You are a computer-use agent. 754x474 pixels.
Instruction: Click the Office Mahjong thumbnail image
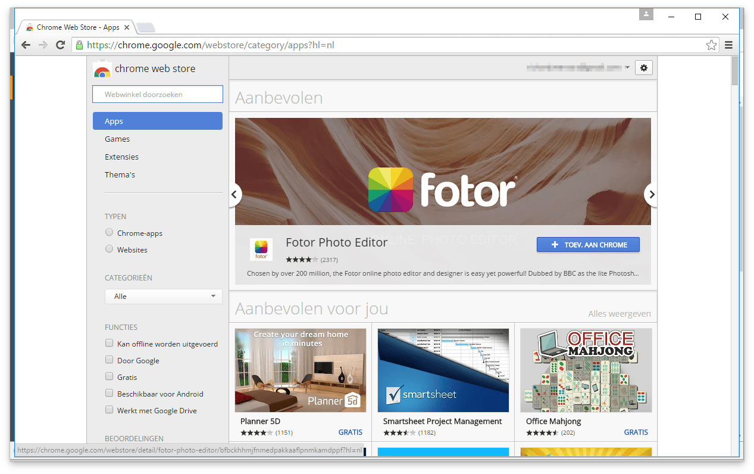(x=586, y=370)
